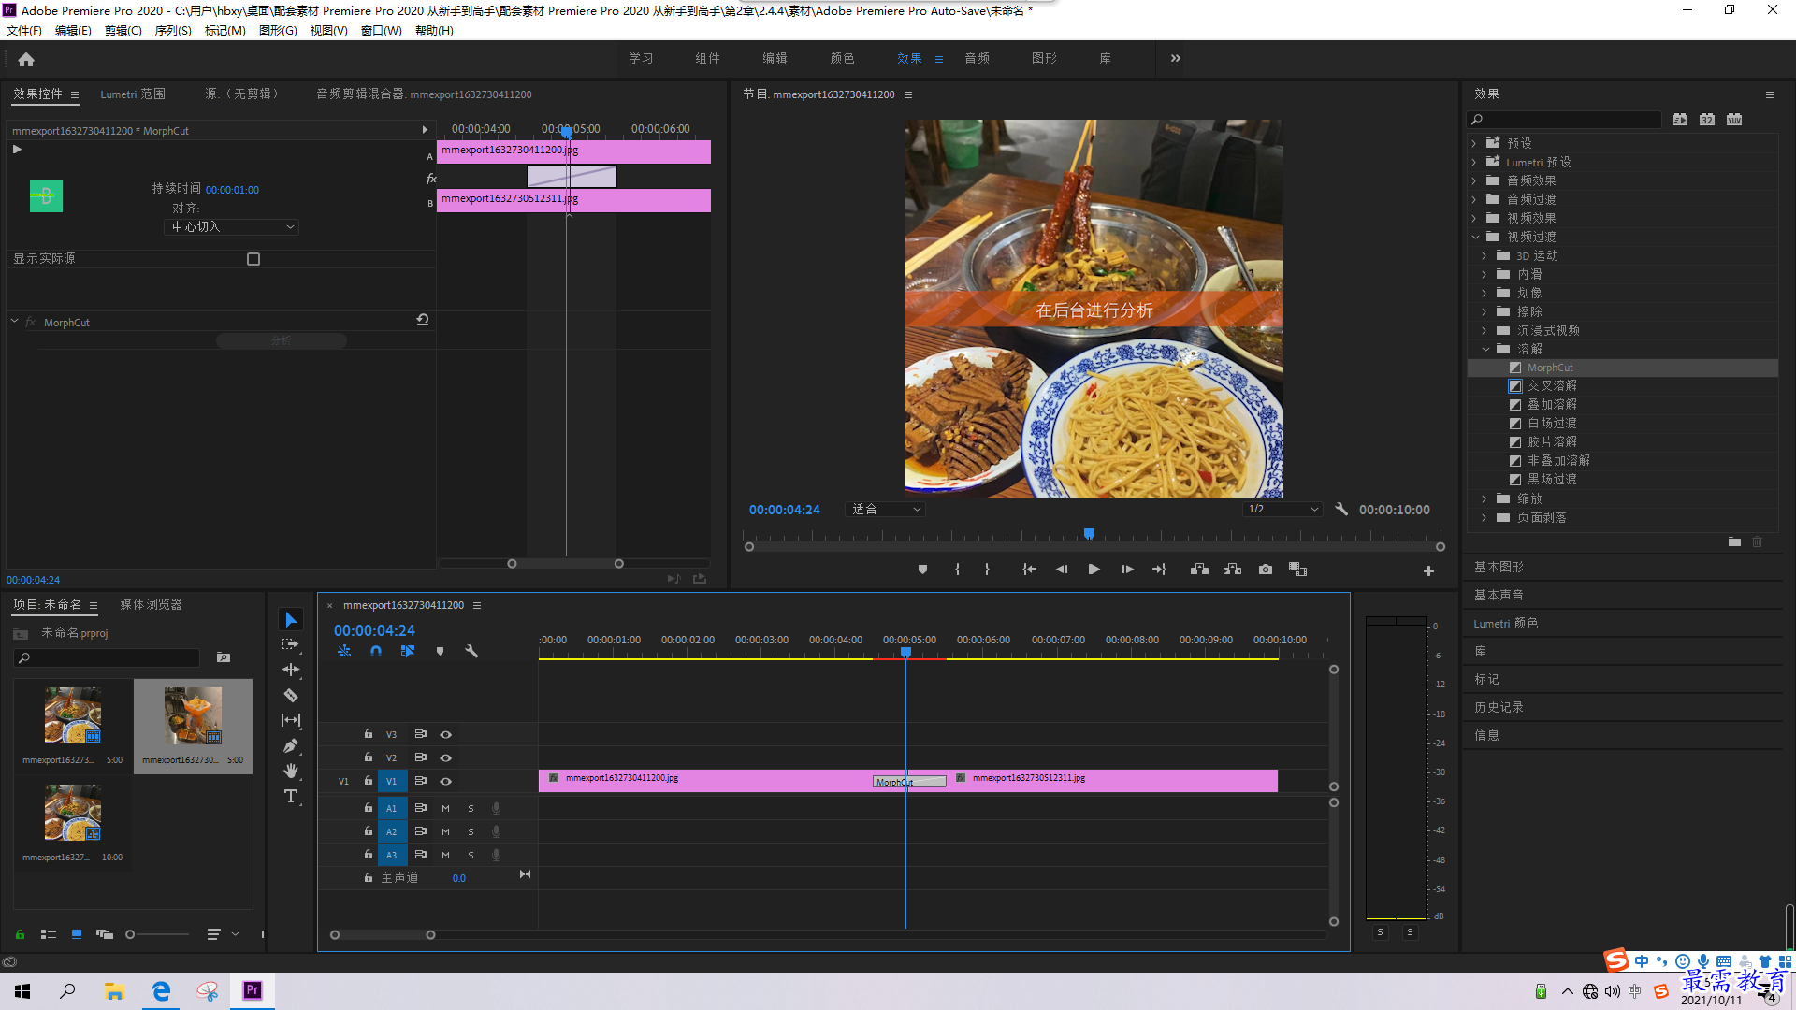1796x1010 pixels.
Task: Expand the 音频效果 folder
Action: [x=1474, y=180]
